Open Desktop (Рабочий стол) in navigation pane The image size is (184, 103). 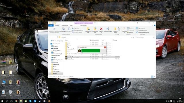[x=55, y=44]
